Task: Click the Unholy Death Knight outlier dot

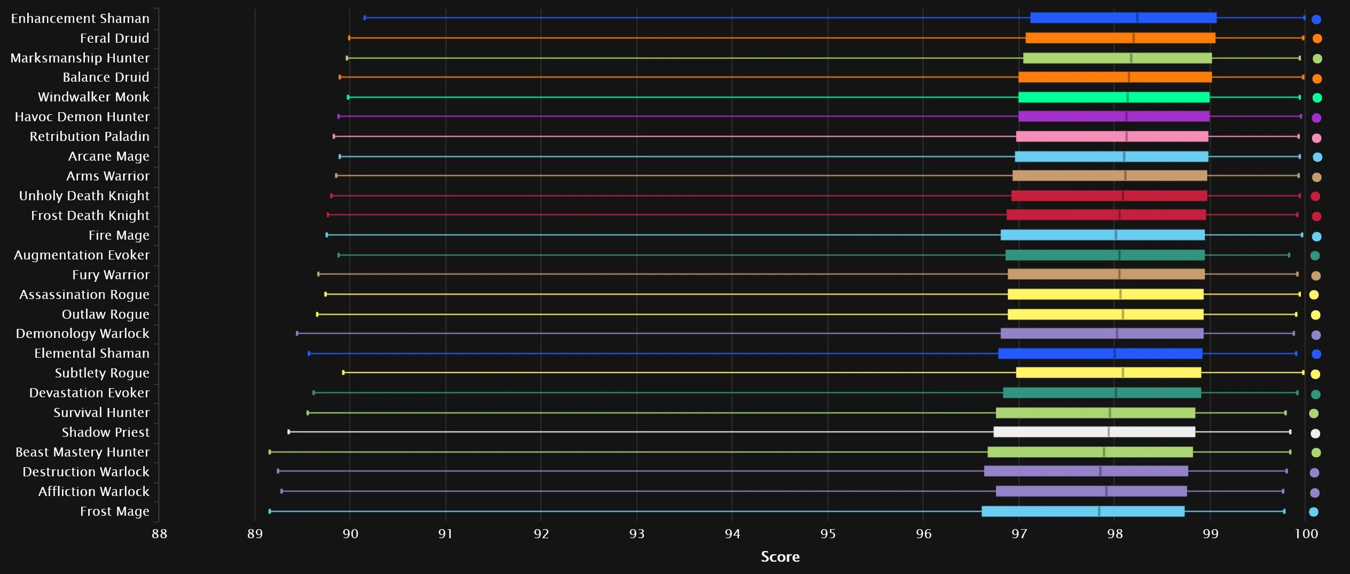Action: click(x=1315, y=196)
